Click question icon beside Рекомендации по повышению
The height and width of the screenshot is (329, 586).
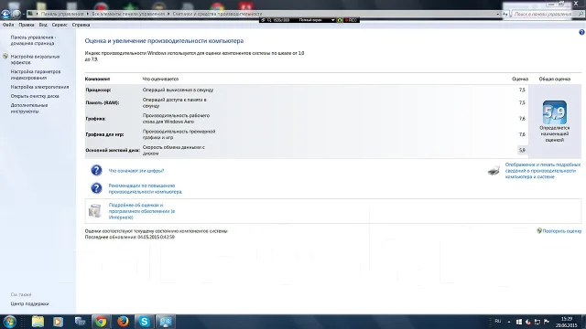[96, 188]
